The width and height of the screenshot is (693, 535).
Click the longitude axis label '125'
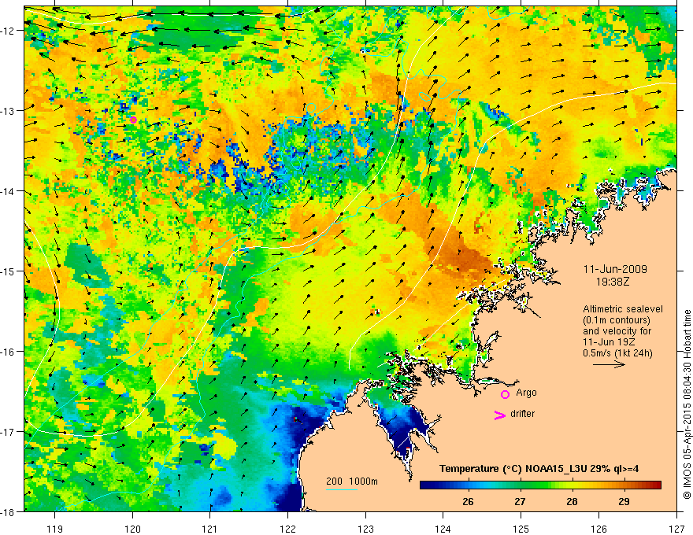pyautogui.click(x=521, y=528)
